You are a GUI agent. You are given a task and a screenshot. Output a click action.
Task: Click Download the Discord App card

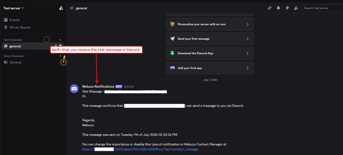210,53
